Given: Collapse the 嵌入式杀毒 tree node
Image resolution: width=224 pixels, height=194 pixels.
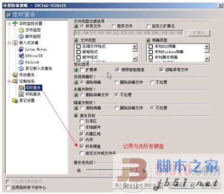Looking at the screenshot, I should coord(9,43).
